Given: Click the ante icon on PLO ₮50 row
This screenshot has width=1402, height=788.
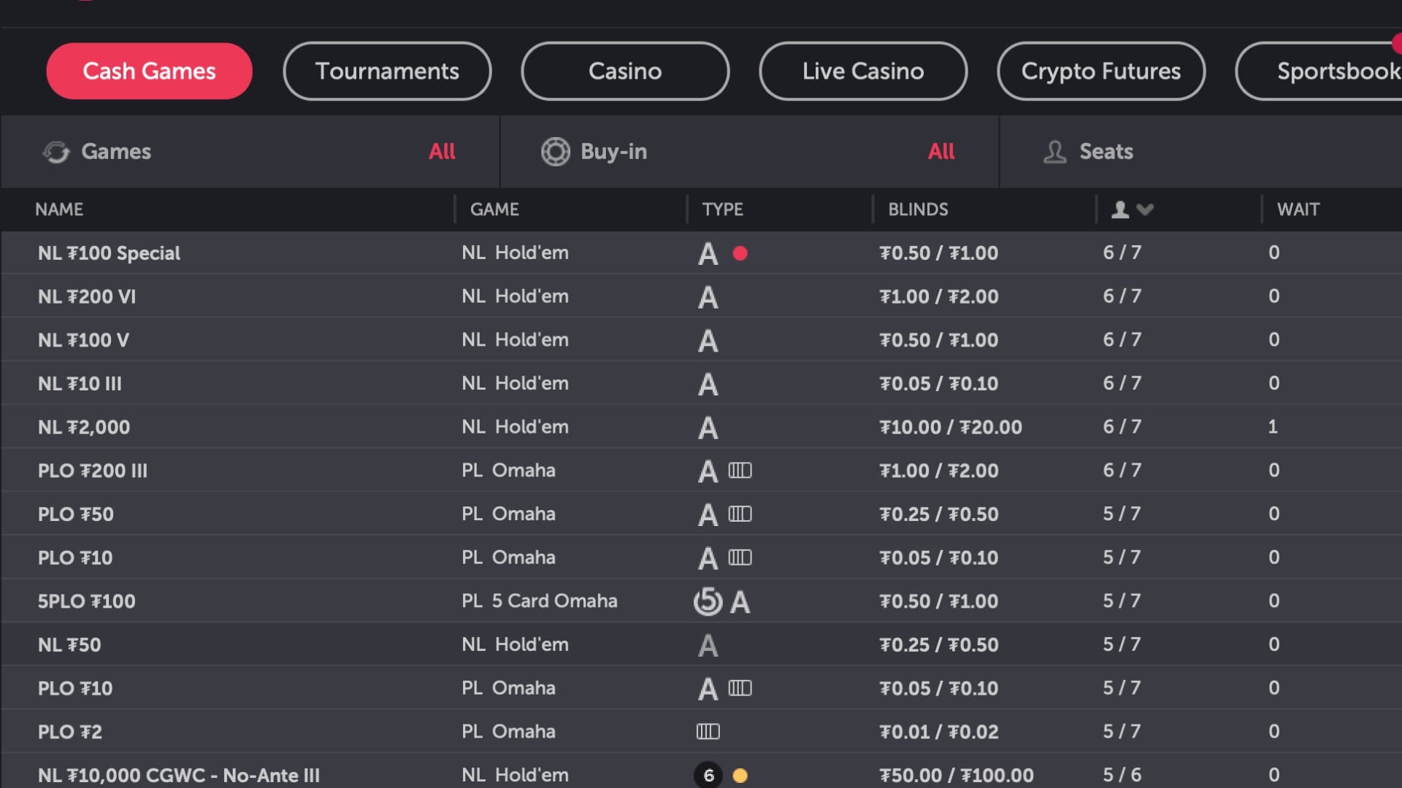Looking at the screenshot, I should coord(708,515).
